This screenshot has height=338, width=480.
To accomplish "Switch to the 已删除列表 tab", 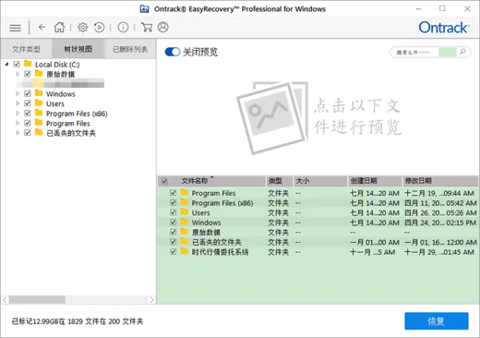I will coord(130,49).
